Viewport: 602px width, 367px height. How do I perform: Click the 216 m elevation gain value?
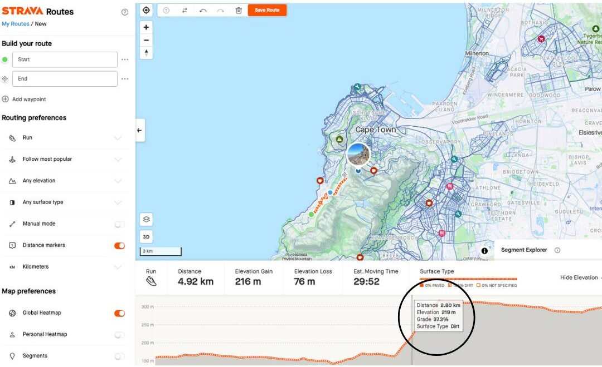(x=248, y=281)
